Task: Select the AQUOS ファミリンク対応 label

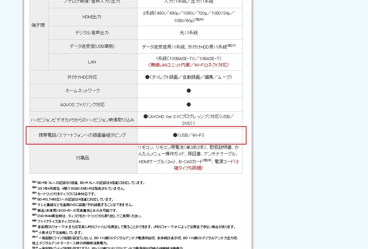Action: [82, 104]
